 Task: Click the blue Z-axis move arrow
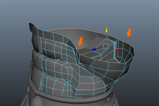pos(94,49)
